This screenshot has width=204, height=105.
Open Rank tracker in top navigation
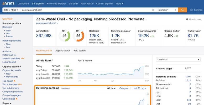pyautogui.click(x=87, y=4)
